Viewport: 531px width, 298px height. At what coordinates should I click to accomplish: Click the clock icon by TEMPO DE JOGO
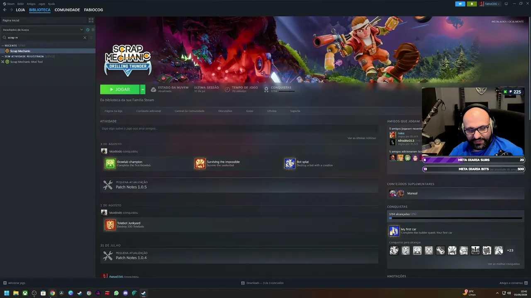pos(227,89)
